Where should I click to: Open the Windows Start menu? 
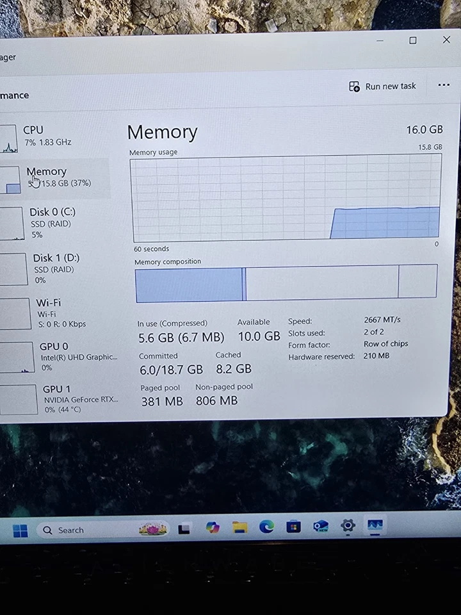click(x=20, y=530)
